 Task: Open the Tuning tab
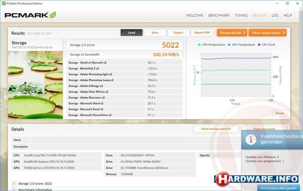pyautogui.click(x=241, y=16)
